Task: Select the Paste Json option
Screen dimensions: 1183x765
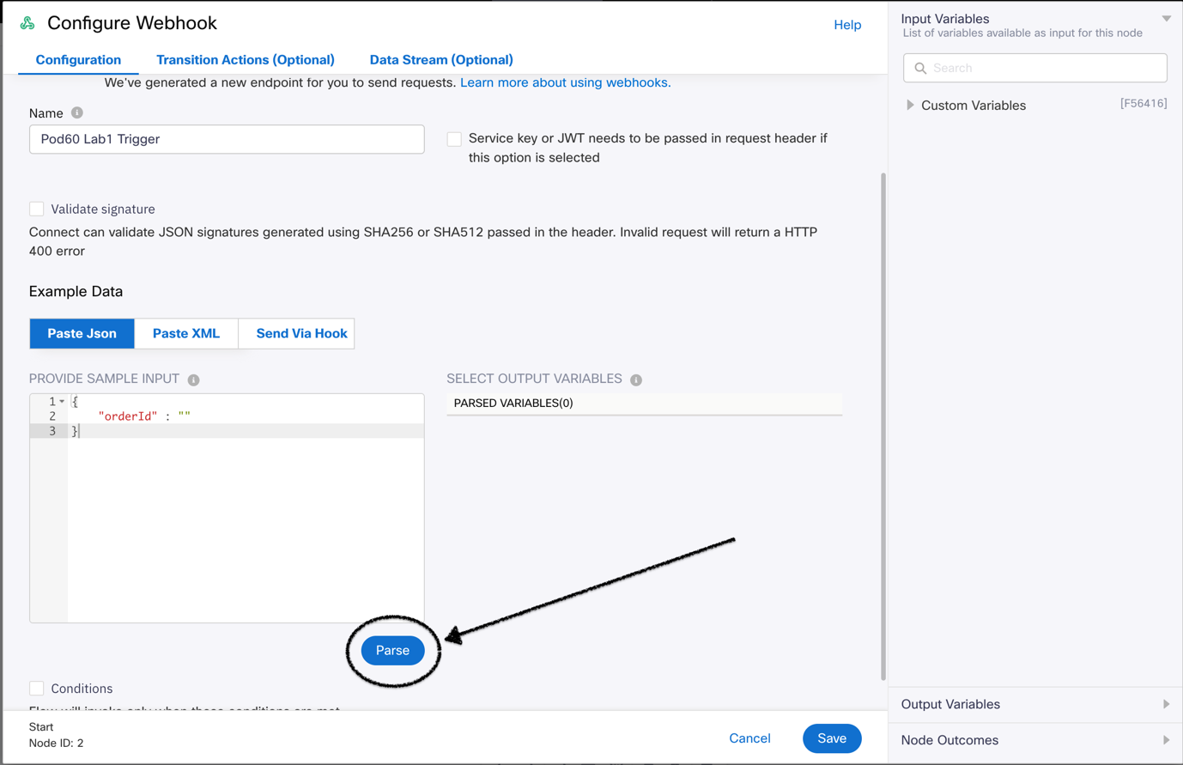Action: pyautogui.click(x=82, y=333)
